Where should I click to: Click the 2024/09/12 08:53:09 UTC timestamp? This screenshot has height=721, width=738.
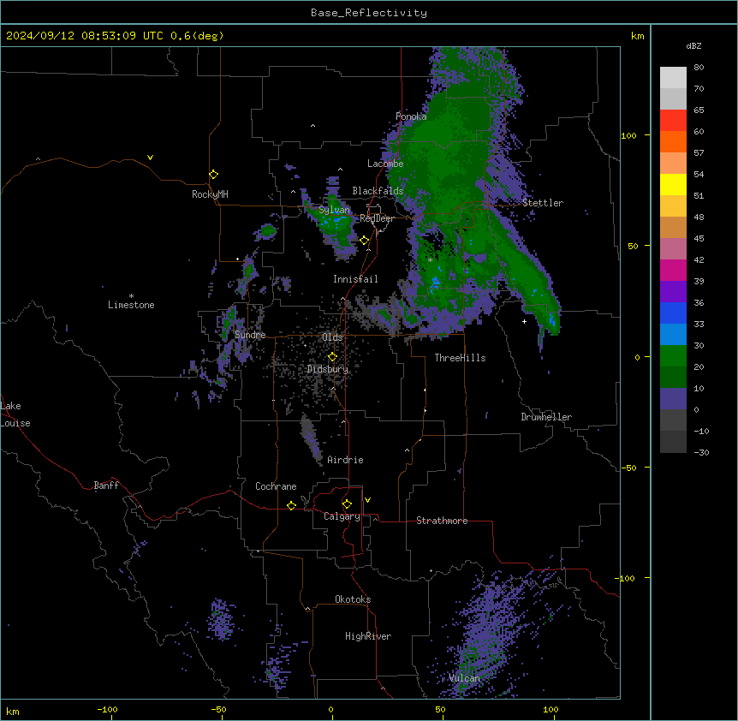coord(85,36)
